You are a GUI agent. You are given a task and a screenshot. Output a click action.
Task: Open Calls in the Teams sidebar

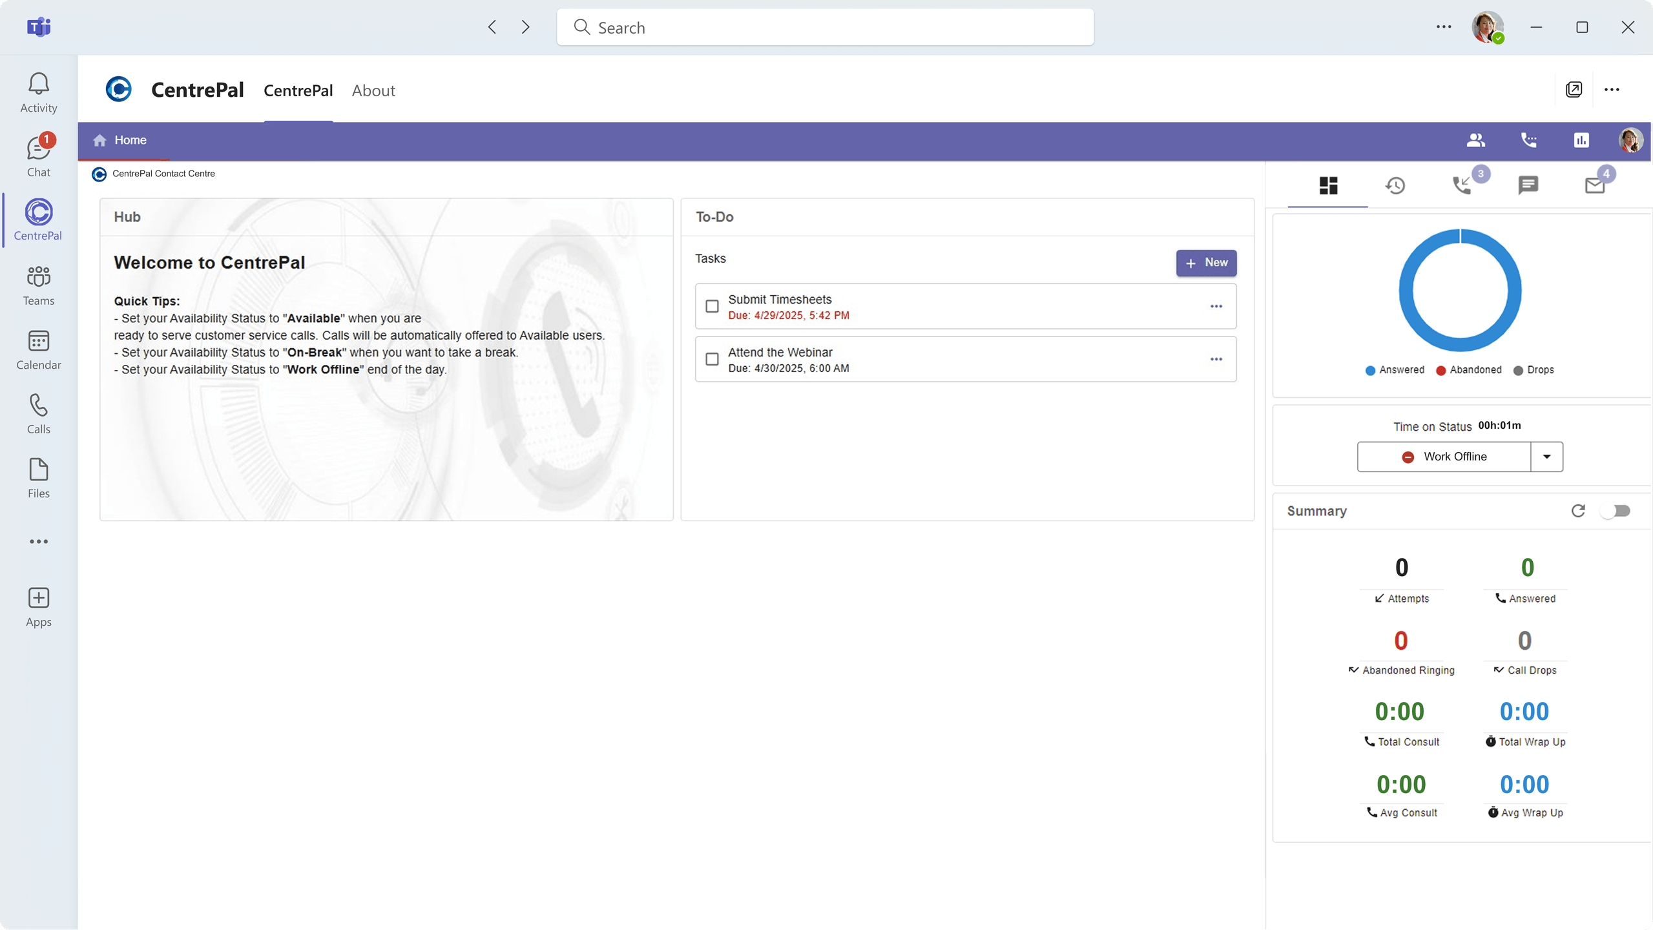tap(39, 414)
